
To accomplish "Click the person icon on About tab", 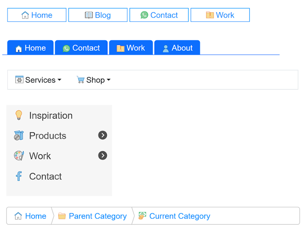I will (x=166, y=48).
